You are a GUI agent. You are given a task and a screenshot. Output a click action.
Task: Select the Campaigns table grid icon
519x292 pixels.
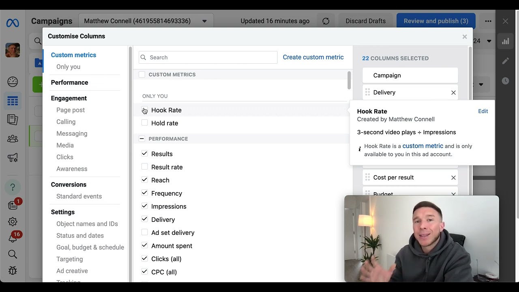13,101
